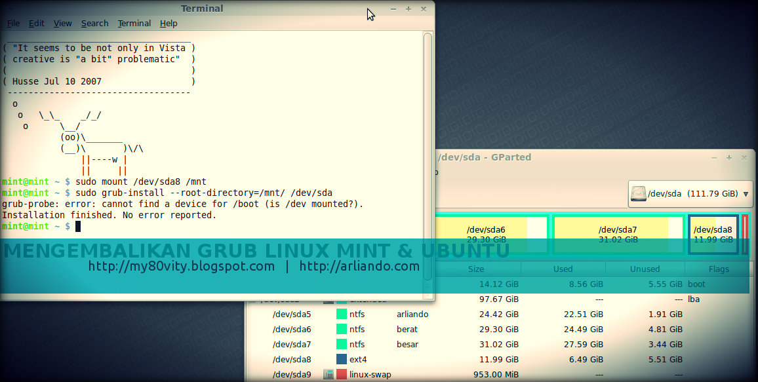Select the /dev/sda6 block in partition graphic
Image resolution: width=758 pixels, height=382 pixels.
(492, 234)
